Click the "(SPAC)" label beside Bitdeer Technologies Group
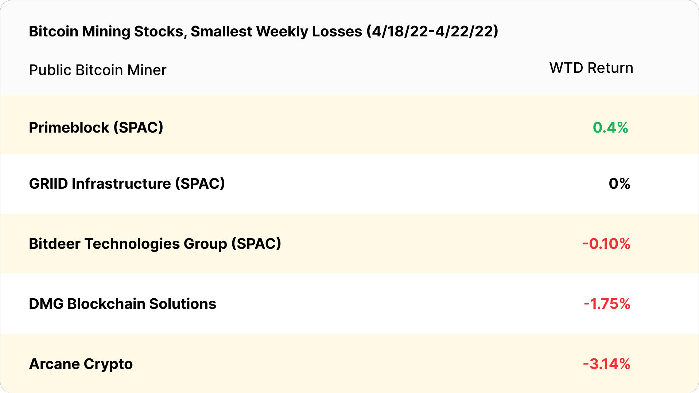 coord(256,244)
